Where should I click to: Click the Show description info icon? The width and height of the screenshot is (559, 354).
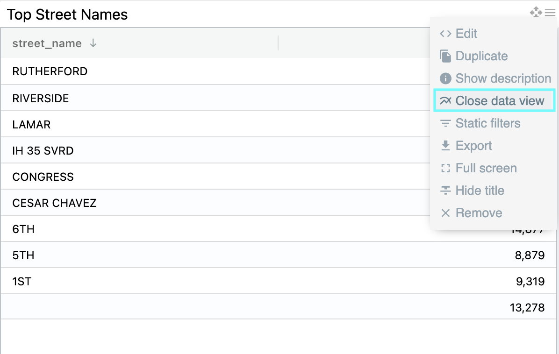(x=445, y=78)
